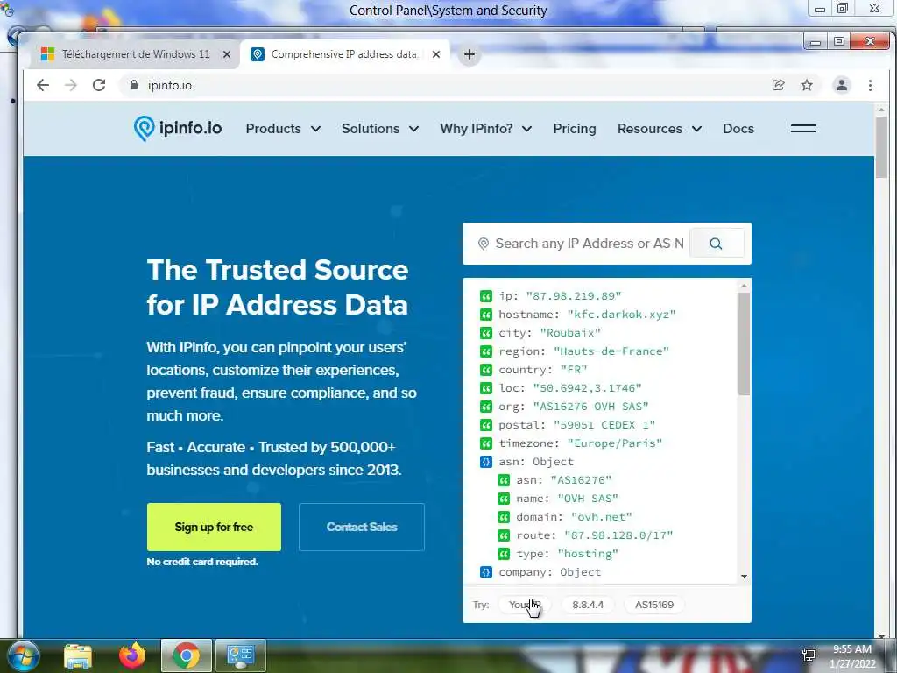Open the Chrome profile avatar
Screen dimensions: 897x673
click(x=842, y=85)
